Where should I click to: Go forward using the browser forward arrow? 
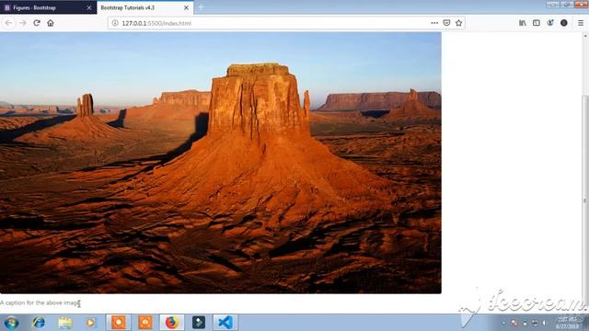[x=22, y=23]
